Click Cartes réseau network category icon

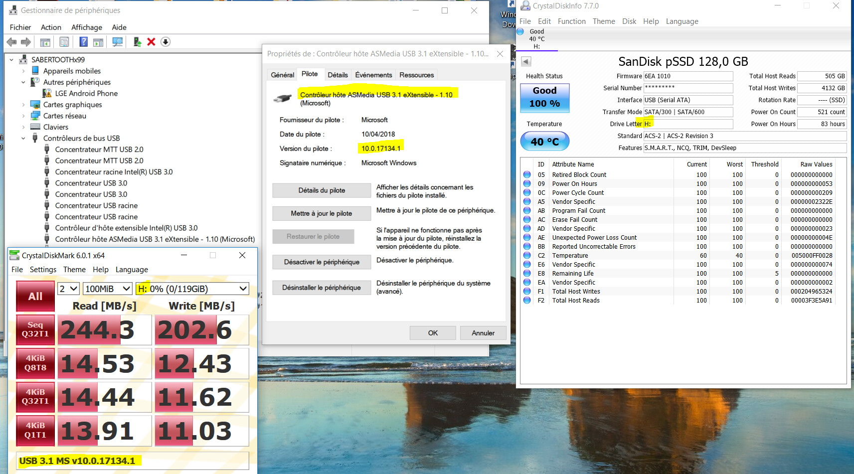pyautogui.click(x=35, y=116)
